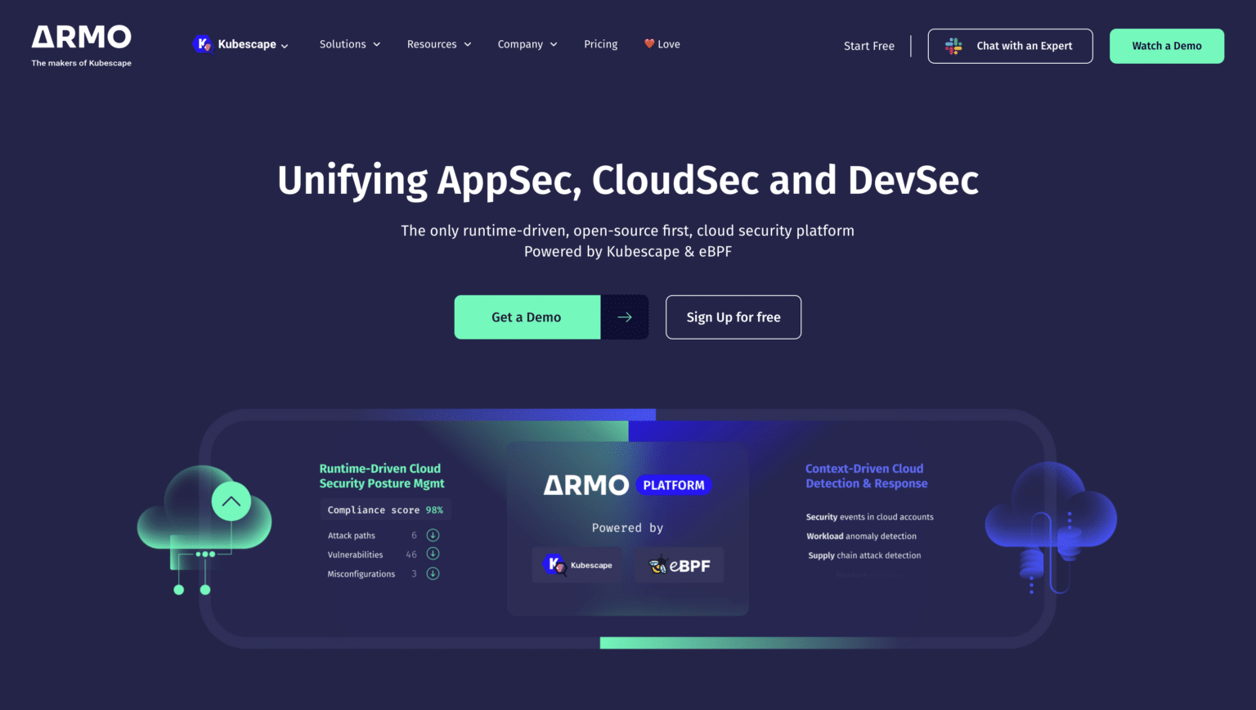Screen dimensions: 1256x710
Task: Click the download icon next to Vulnerabilities
Action: pos(433,554)
